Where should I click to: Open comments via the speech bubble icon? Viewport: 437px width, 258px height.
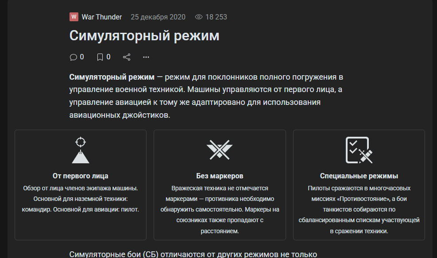[x=73, y=57]
